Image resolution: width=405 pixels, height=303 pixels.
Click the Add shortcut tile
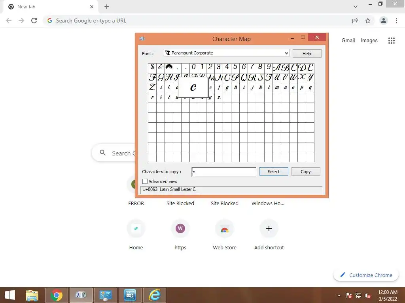click(269, 228)
